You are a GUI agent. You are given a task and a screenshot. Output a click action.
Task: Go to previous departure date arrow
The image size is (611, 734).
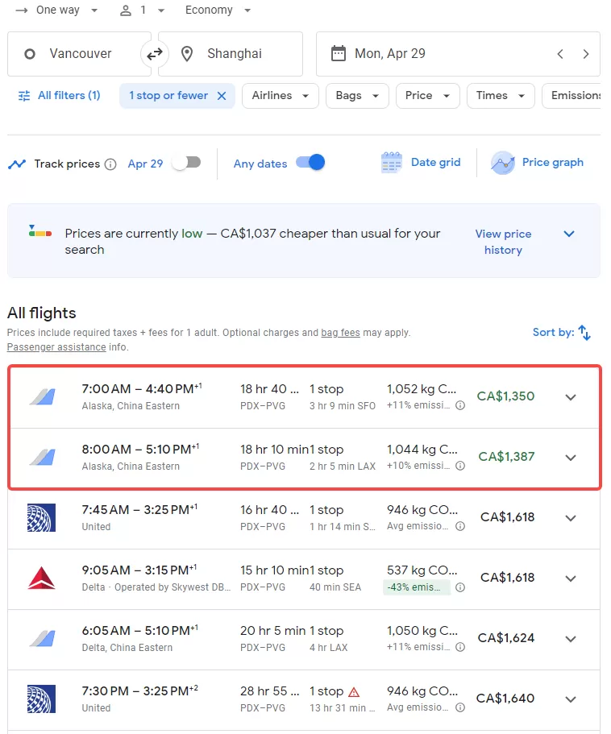560,54
